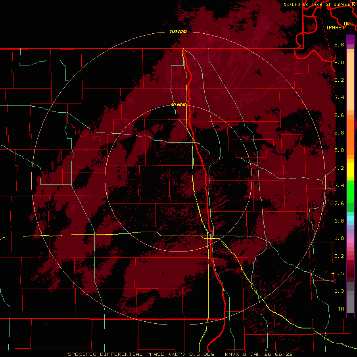The width and height of the screenshot is (357, 357).
Task: Click the 7.4 value on the color scale
Action: [x=339, y=98]
